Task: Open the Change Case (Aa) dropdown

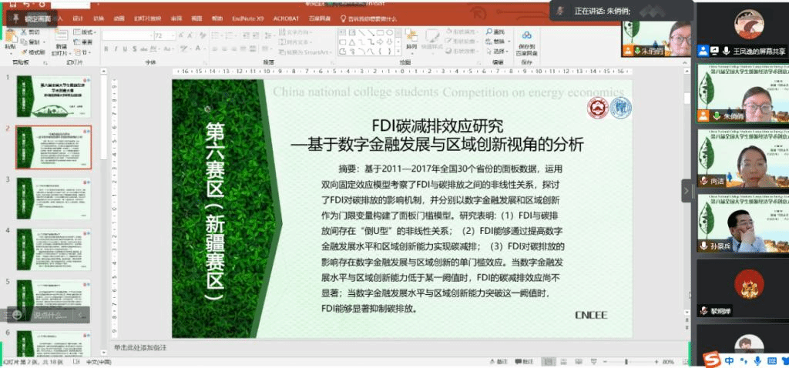Action: click(167, 49)
